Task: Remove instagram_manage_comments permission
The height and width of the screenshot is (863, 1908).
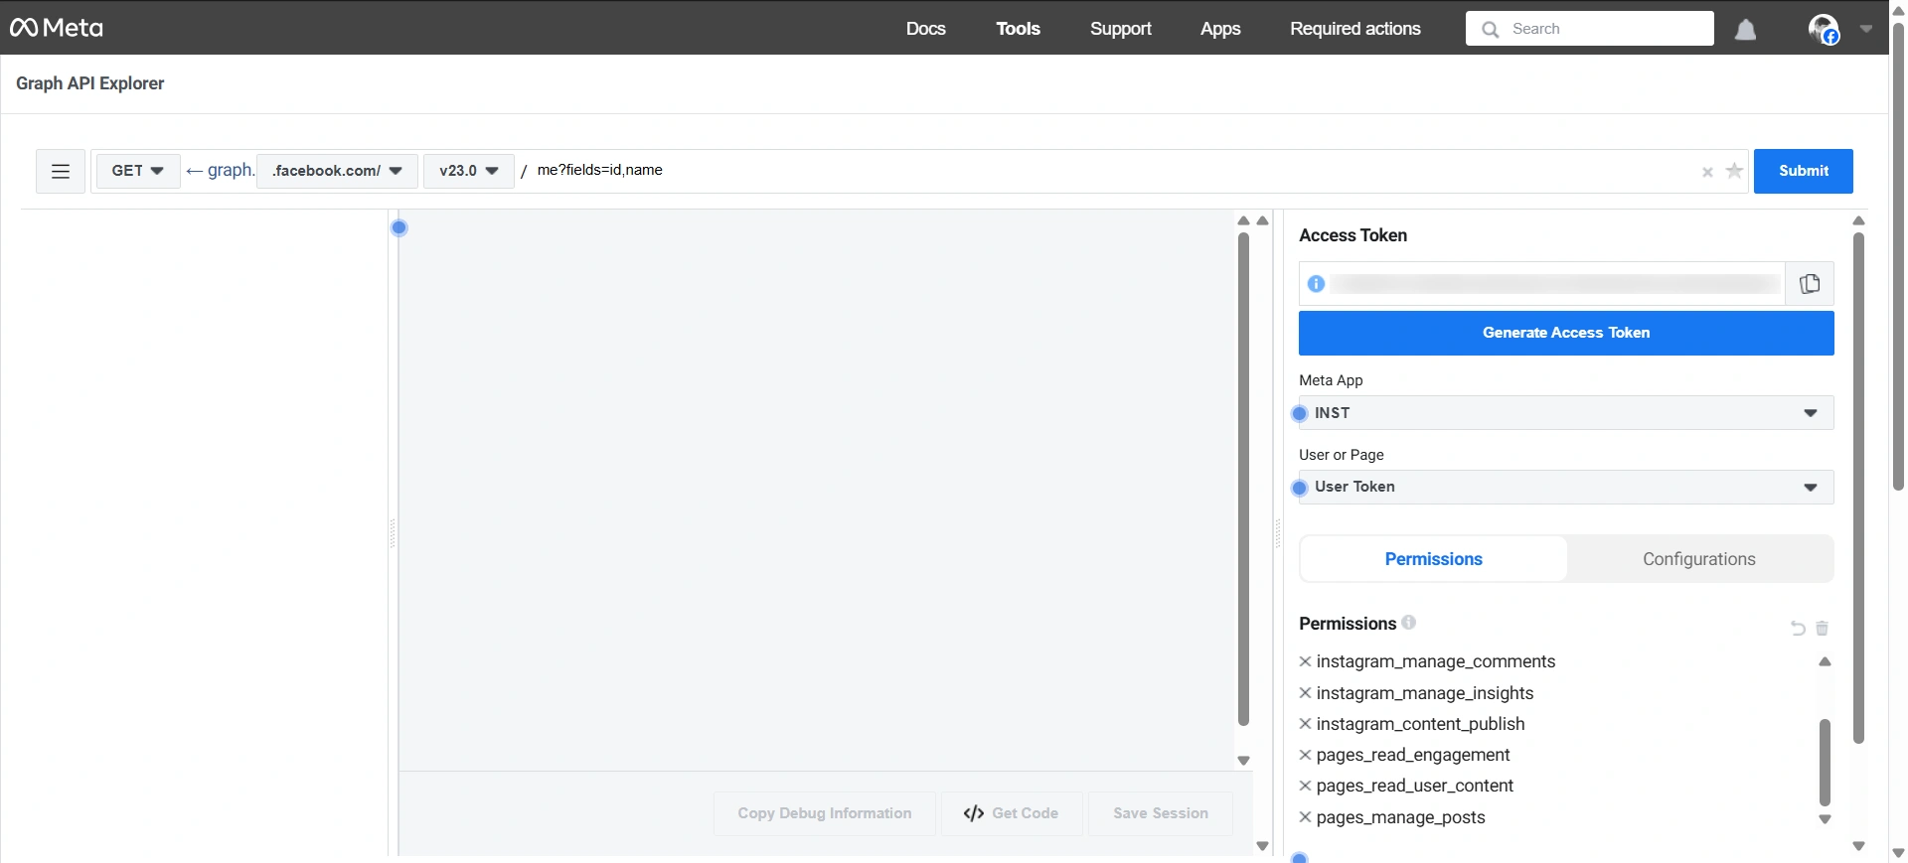Action: point(1305,661)
